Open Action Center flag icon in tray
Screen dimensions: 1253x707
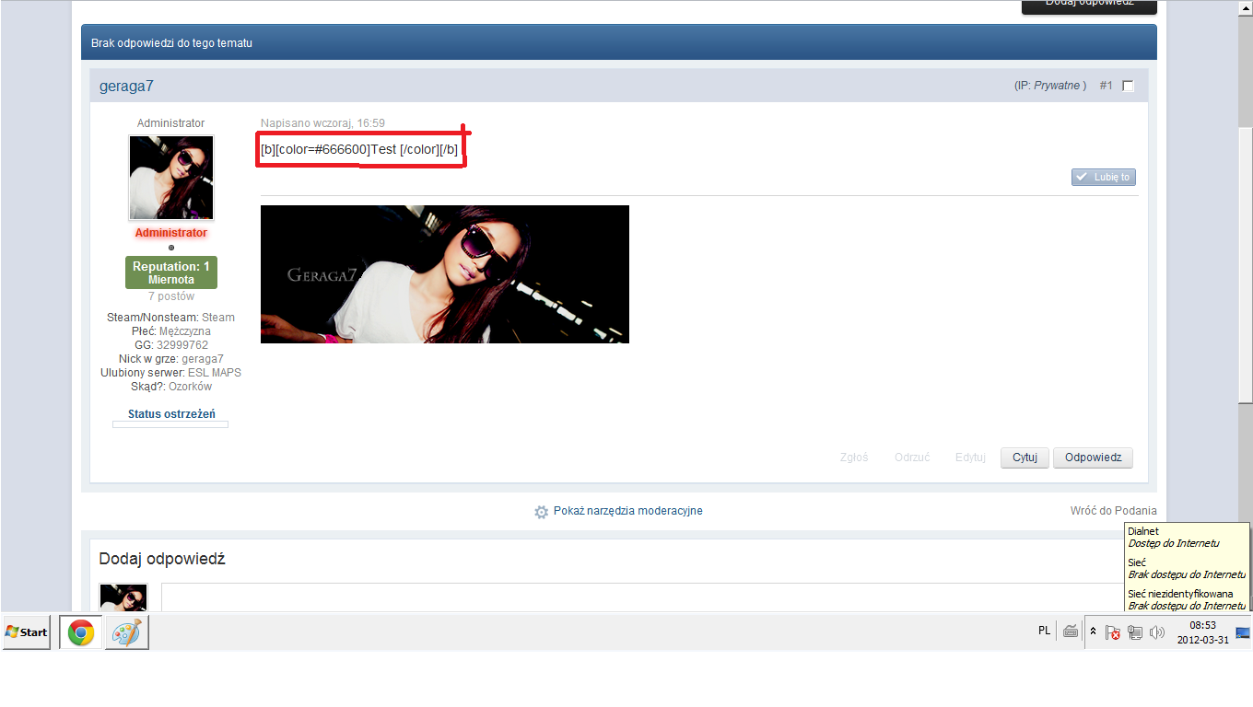[x=1113, y=632]
